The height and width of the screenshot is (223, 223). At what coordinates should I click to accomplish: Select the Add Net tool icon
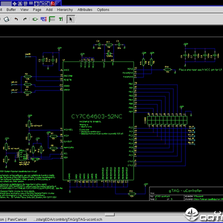43,19
